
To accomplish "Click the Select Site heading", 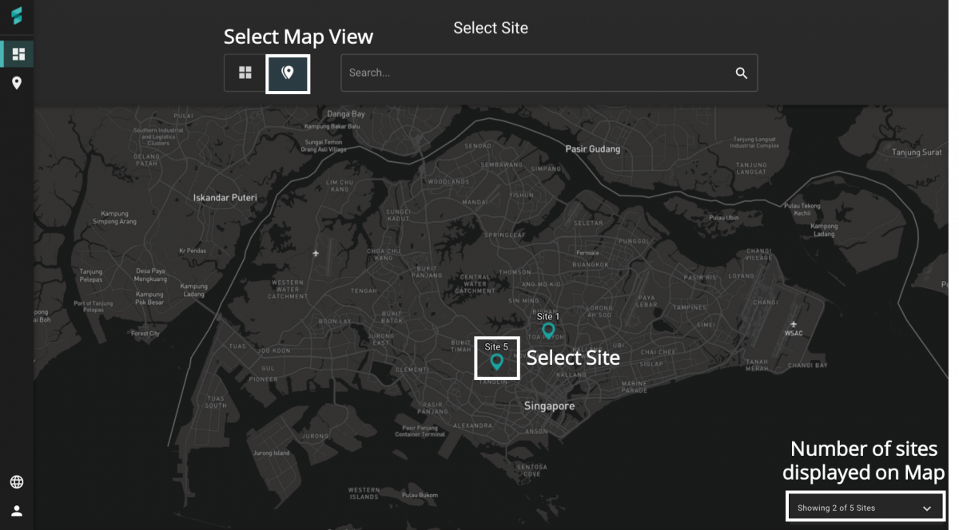I will (491, 27).
